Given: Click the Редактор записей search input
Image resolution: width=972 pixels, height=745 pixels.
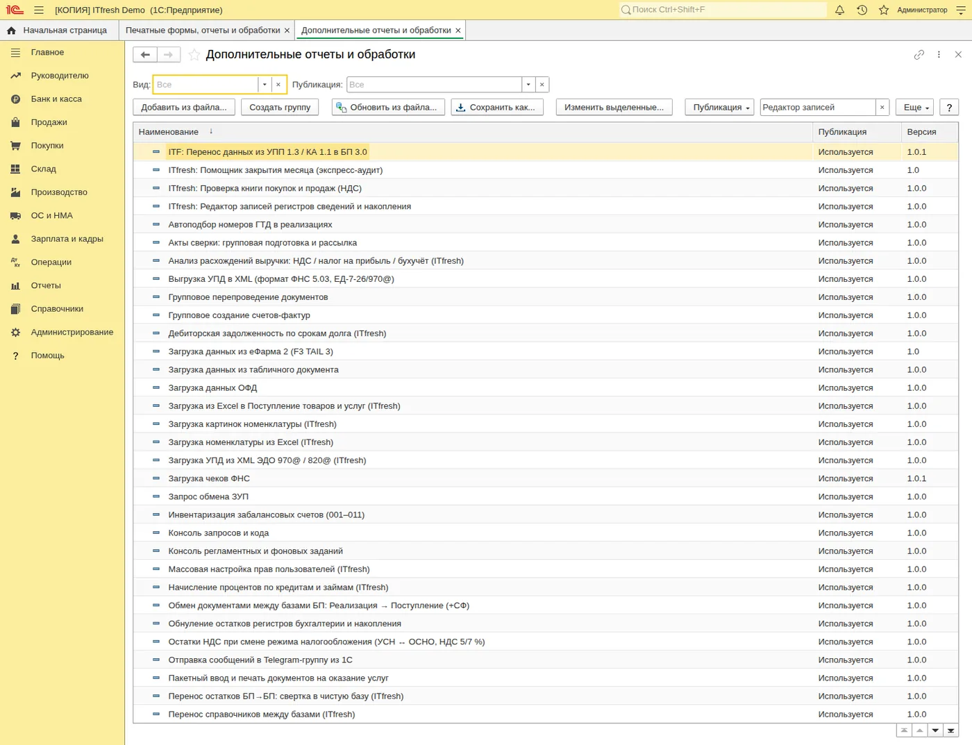Looking at the screenshot, I should (x=817, y=107).
